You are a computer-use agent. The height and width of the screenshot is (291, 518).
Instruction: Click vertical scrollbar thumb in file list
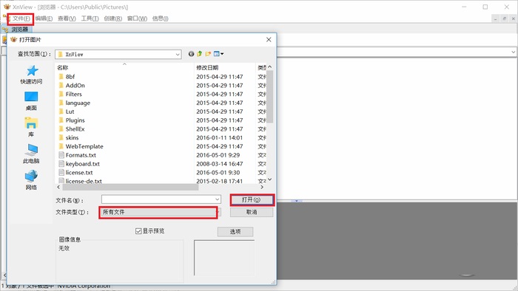[x=270, y=96]
